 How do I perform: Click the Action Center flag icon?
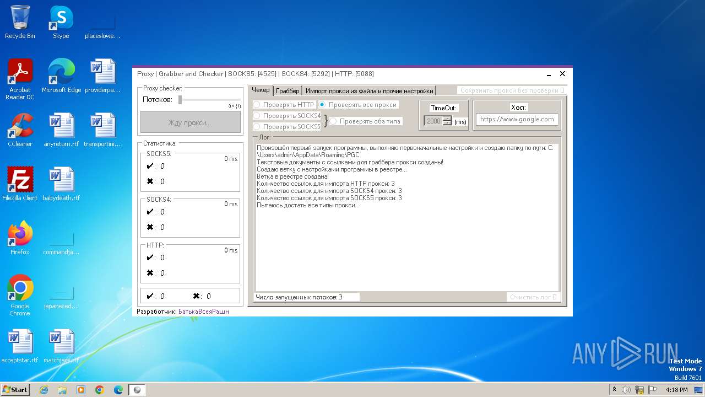point(653,390)
